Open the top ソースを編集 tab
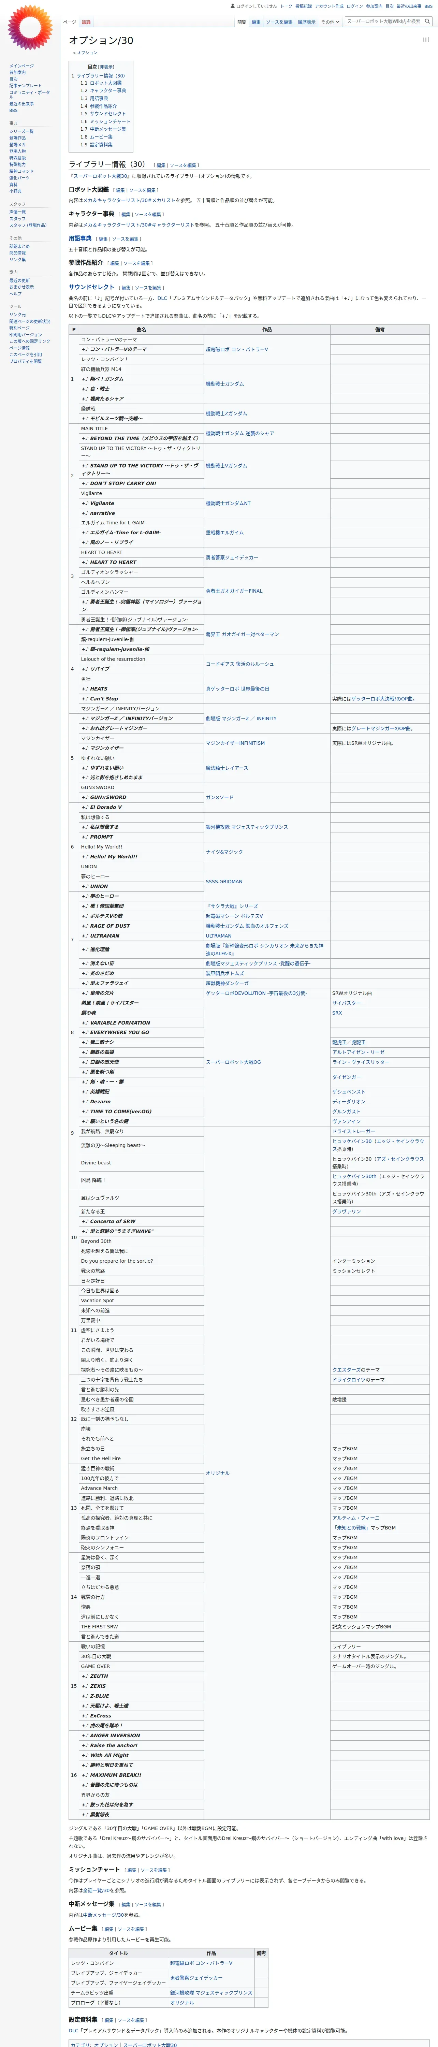Image resolution: width=438 pixels, height=2047 pixels. click(279, 22)
